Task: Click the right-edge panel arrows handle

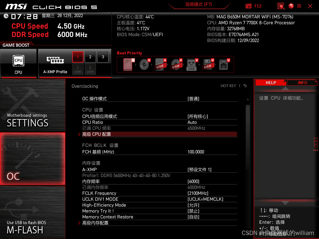Action: pos(316,144)
